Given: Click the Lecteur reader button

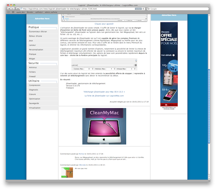Looking at the screenshot, I should click(138, 9).
